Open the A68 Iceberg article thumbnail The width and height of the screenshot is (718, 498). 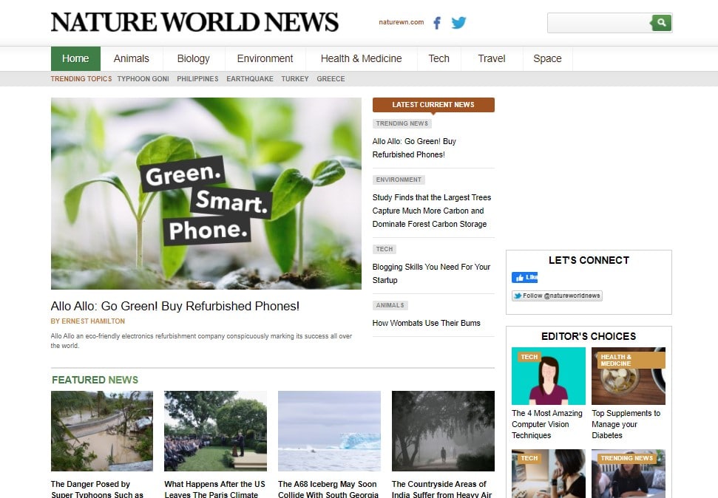[329, 431]
